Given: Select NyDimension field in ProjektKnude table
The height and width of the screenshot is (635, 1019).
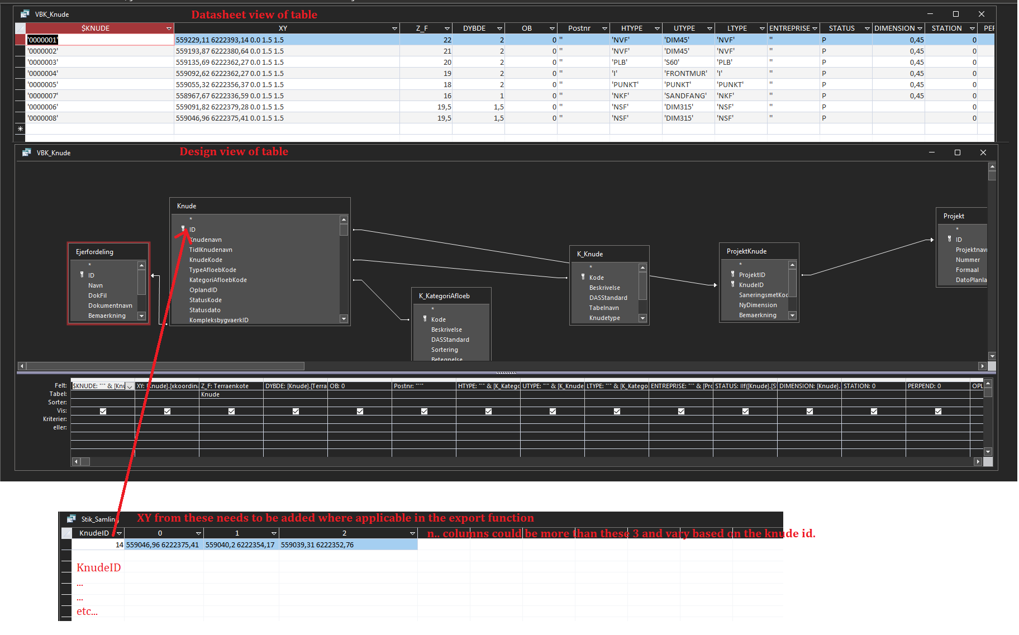Looking at the screenshot, I should click(758, 305).
